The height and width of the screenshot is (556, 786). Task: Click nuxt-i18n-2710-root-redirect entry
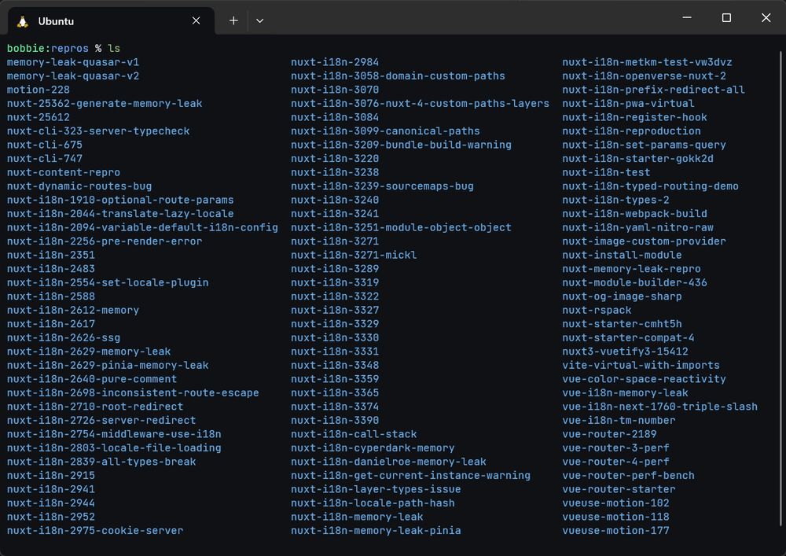click(x=95, y=407)
